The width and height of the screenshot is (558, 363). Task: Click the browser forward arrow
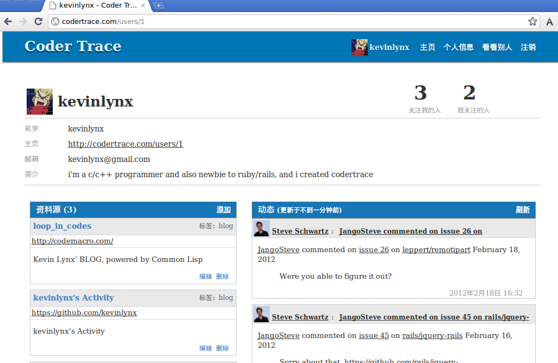[23, 22]
